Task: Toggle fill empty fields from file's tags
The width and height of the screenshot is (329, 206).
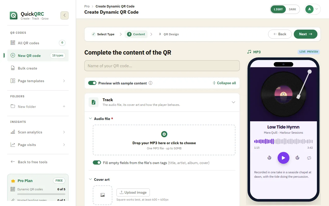Action: pyautogui.click(x=97, y=162)
